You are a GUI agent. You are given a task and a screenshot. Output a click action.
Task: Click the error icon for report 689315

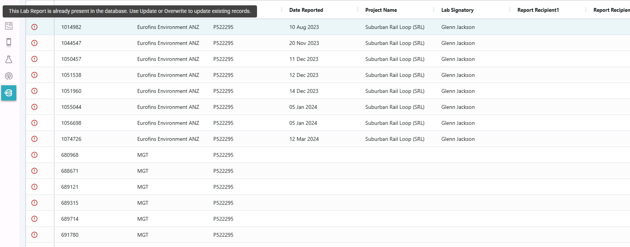34,203
